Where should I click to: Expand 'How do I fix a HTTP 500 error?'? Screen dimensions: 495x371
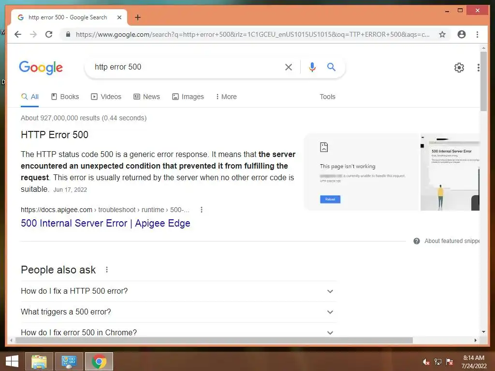[x=179, y=291]
